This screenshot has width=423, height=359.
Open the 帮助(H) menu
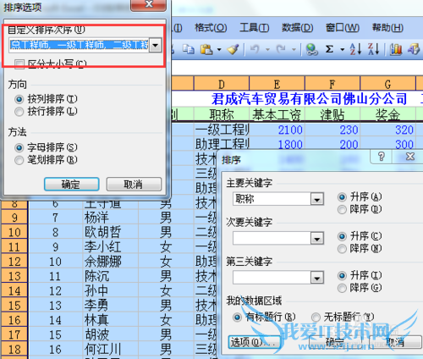pyautogui.click(x=387, y=28)
